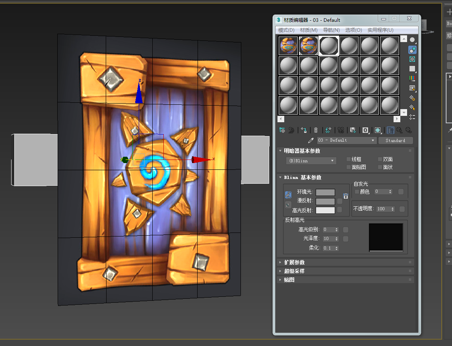Expand the 扩展参数 rollout
452x346 pixels.
point(345,262)
